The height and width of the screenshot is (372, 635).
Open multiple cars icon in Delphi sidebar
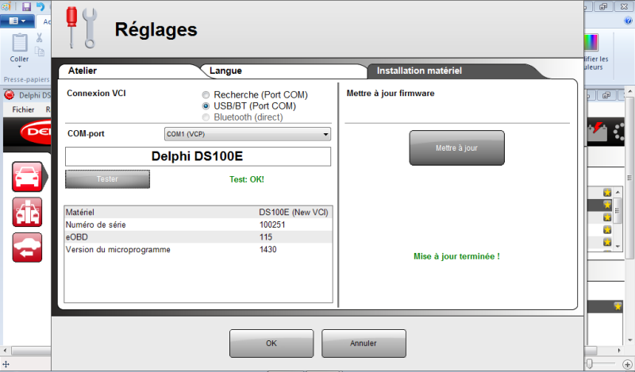click(x=27, y=212)
